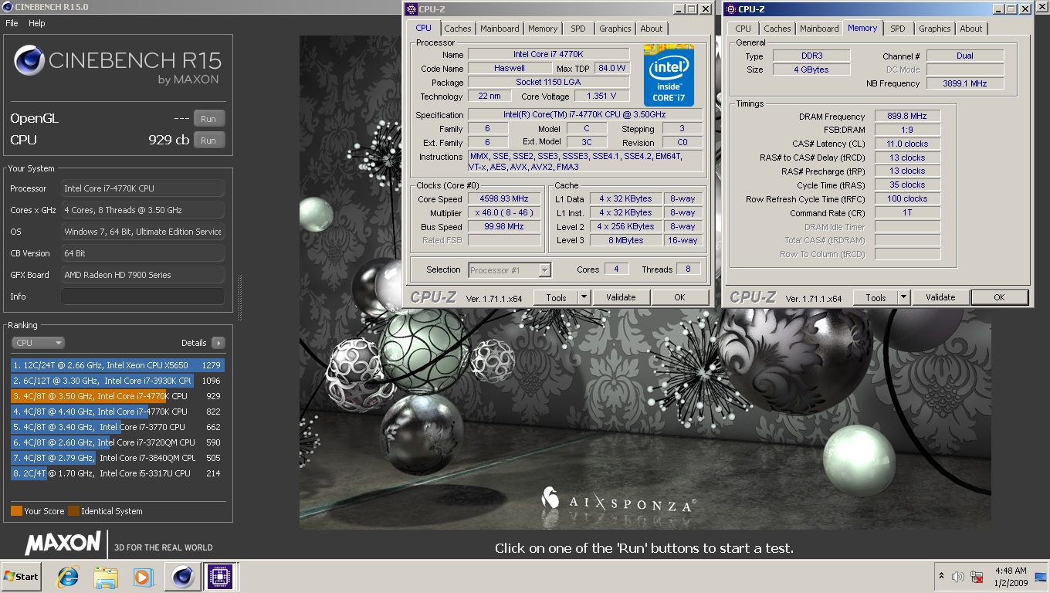The width and height of the screenshot is (1050, 593).
Task: Open Windows Explorer folder icon in taskbar
Action: click(105, 576)
